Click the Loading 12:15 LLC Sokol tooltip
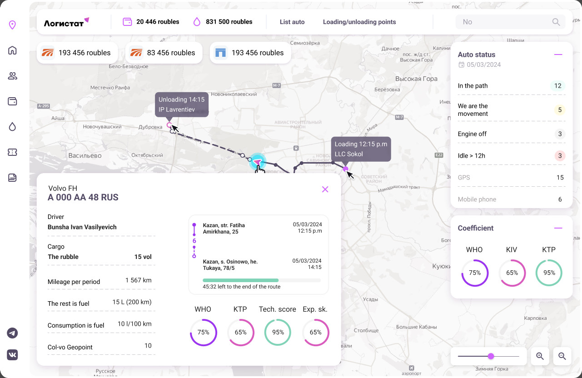 tap(361, 149)
